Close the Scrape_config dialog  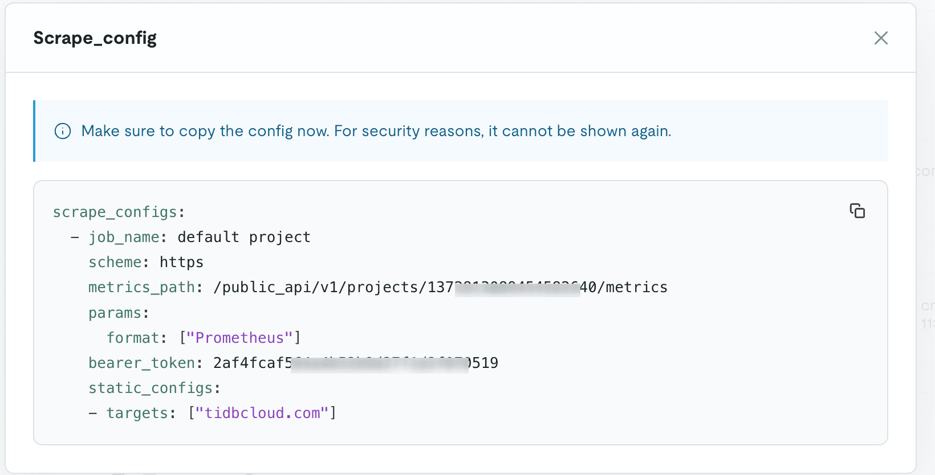[881, 38]
